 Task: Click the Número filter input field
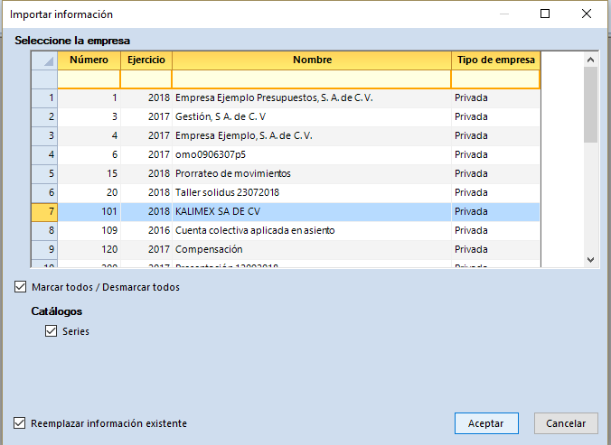(x=89, y=79)
